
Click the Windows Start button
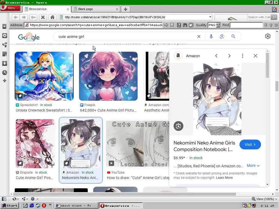pos(10,206)
